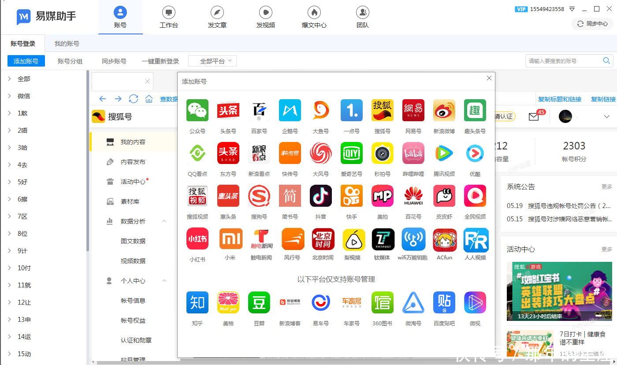The height and width of the screenshot is (365, 617).
Task: Click the 一键重新登录 button
Action: (160, 61)
